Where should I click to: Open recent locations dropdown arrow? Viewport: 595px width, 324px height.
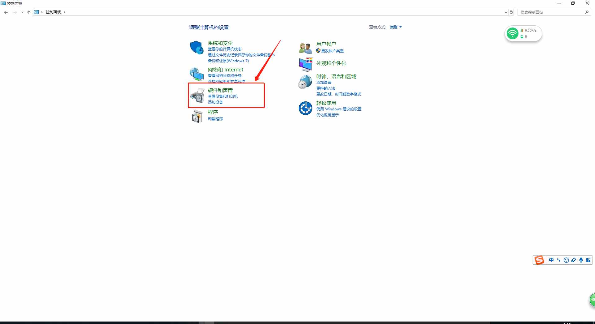(x=22, y=12)
